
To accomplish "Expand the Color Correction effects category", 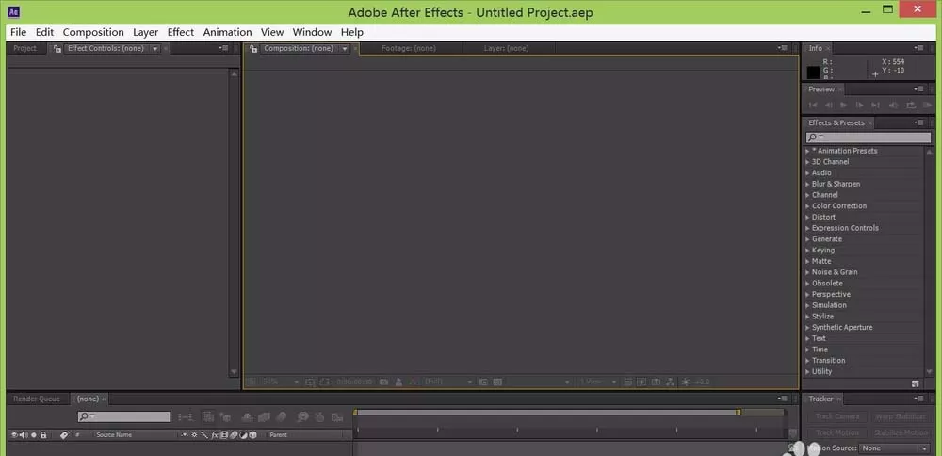I will 807,206.
